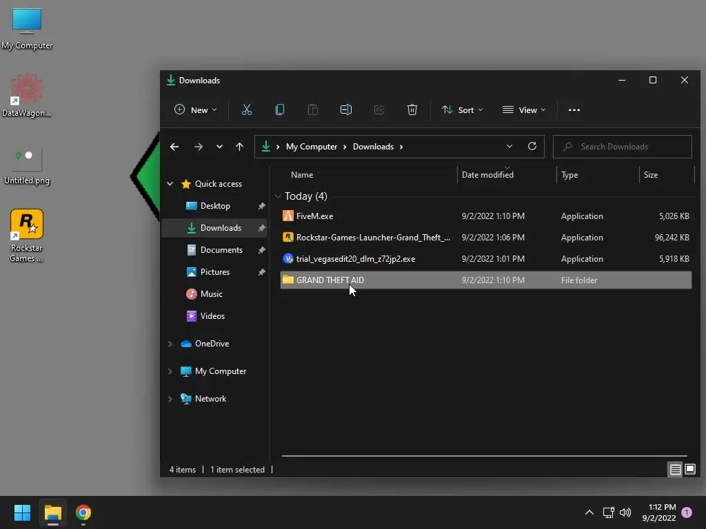This screenshot has width=706, height=529.
Task: Click the File folder type cell
Action: 579,280
